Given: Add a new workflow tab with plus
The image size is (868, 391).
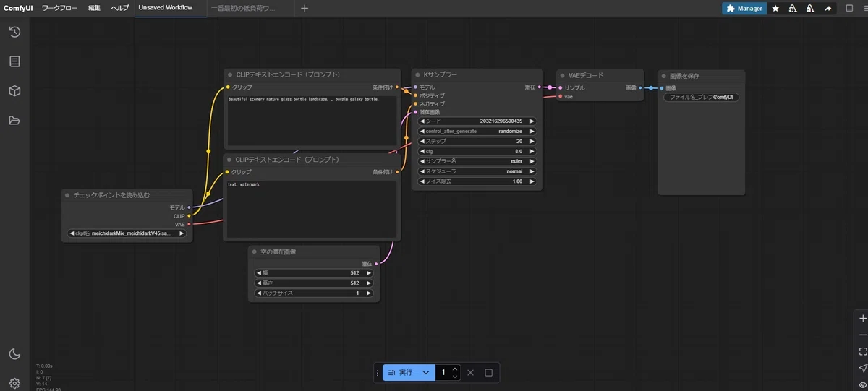Looking at the screenshot, I should click(x=305, y=8).
